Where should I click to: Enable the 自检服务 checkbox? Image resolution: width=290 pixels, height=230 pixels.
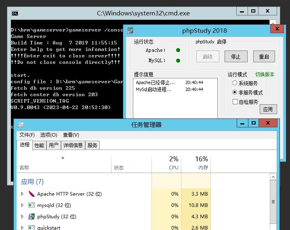(235, 101)
